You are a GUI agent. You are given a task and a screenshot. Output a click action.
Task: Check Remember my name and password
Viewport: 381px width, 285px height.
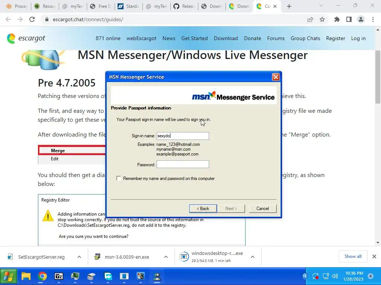(x=119, y=178)
